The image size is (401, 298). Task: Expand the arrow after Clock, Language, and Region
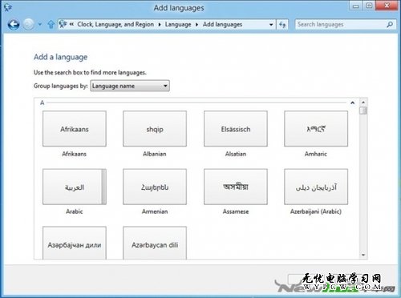(x=160, y=25)
